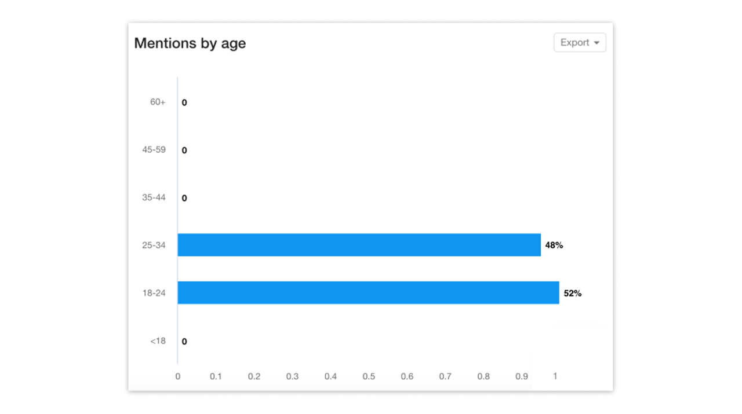Viewport: 742px width, 414px height.
Task: Click the 0.9 x-axis tick label
Action: coord(522,376)
